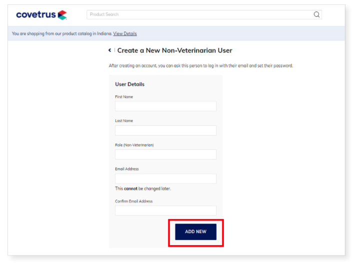Click the Confirm Email Address label text
Screen dimensions: 353x263
[x=133, y=201]
